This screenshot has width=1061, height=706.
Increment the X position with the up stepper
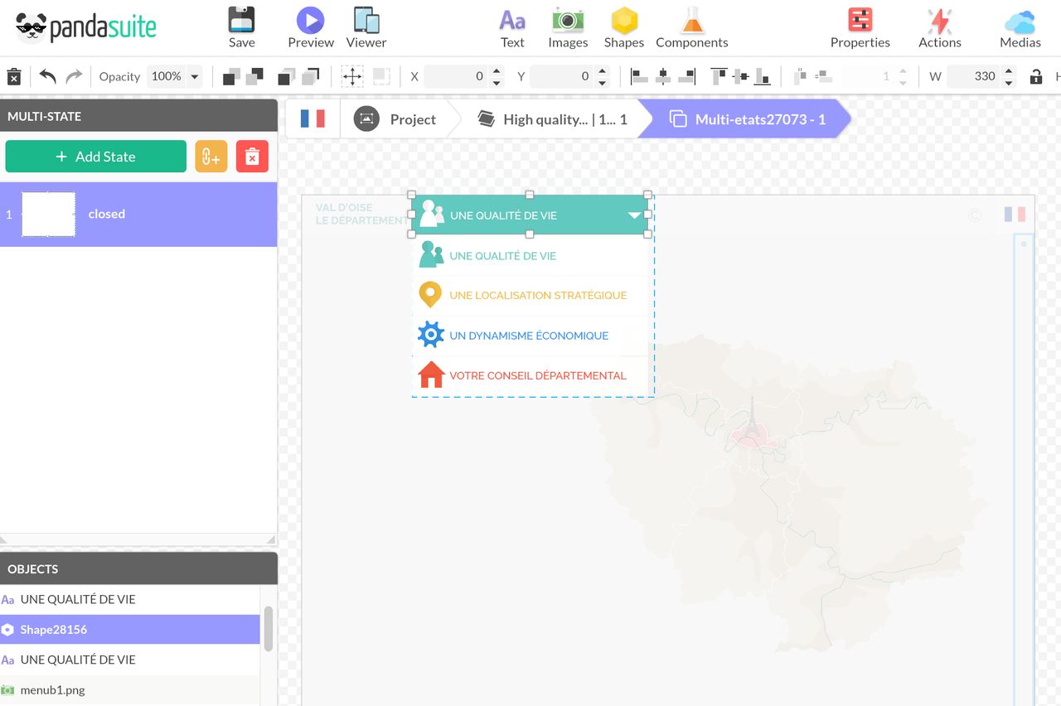(496, 71)
